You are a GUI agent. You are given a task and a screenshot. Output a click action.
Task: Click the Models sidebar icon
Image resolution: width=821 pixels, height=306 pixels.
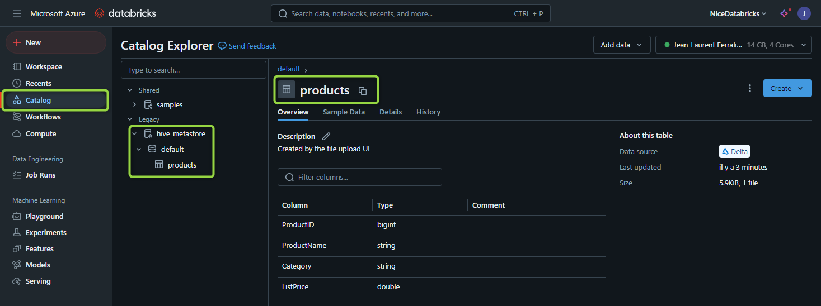[17, 265]
